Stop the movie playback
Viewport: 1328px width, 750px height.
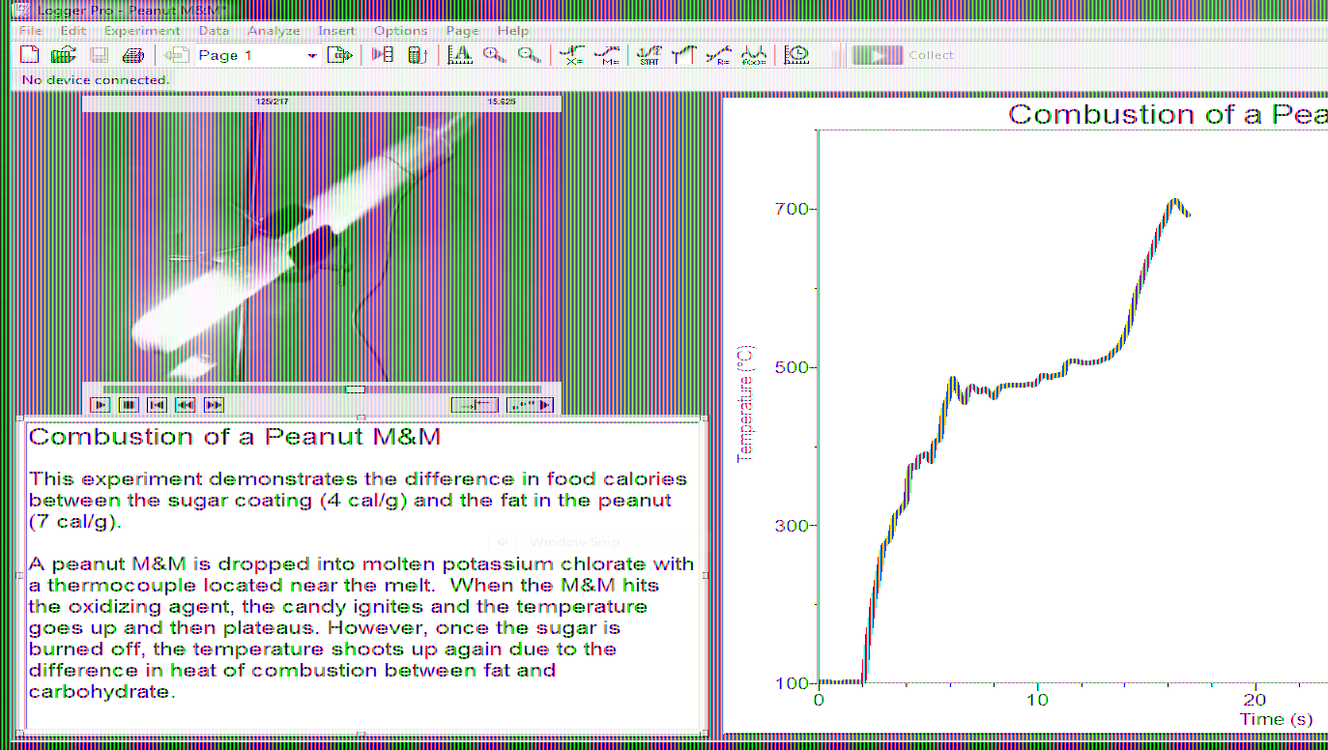(x=129, y=405)
